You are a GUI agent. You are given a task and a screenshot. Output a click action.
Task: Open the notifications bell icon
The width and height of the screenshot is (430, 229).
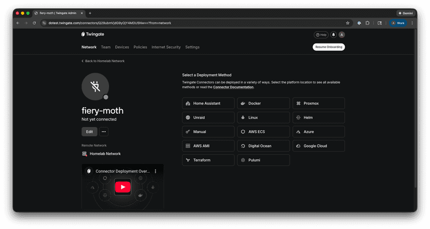click(x=333, y=35)
